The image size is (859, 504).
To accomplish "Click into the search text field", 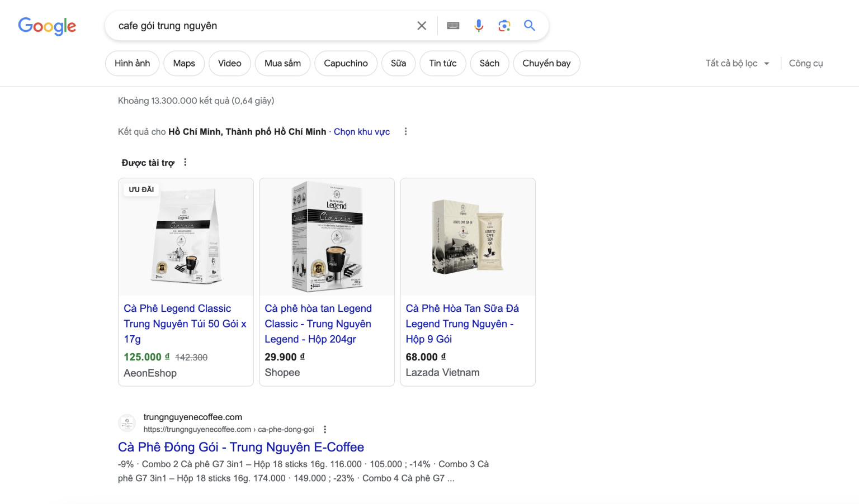I will 257,26.
